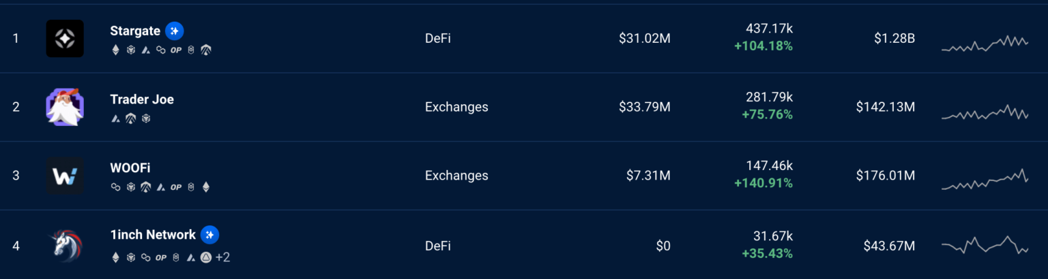
Task: Click the 1inch Network unicorn logo
Action: [x=65, y=245]
